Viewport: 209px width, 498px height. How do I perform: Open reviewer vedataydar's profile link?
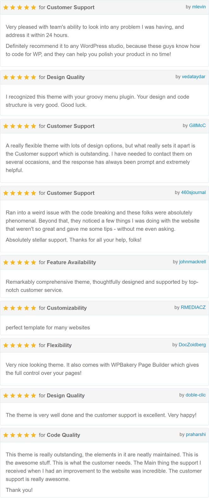click(194, 76)
